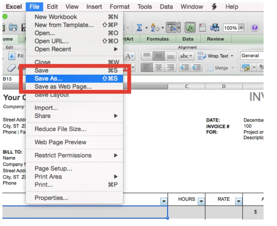Toggle the fx Formula Builder button
277x226 pixels.
click(x=190, y=28)
